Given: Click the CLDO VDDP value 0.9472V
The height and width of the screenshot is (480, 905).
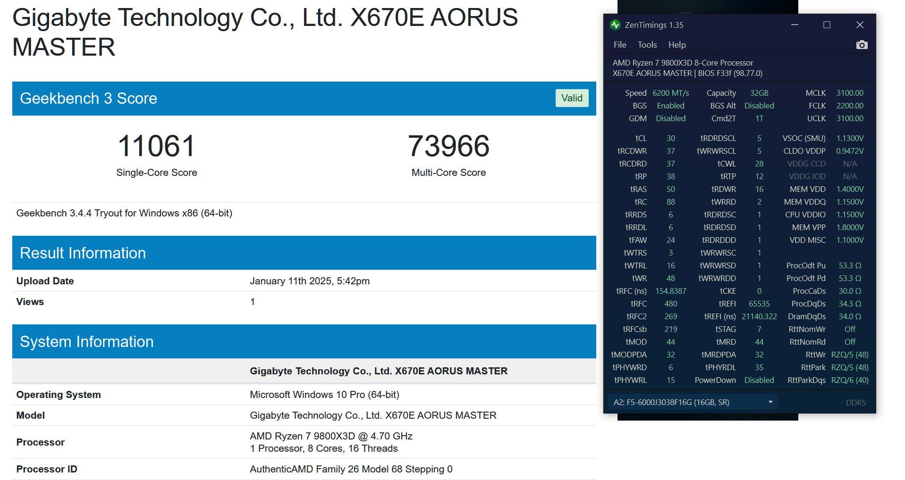Looking at the screenshot, I should (850, 151).
